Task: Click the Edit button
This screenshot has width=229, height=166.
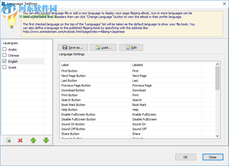Action: coord(131,47)
